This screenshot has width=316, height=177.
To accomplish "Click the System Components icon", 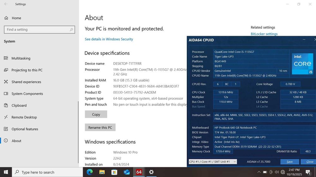I will click(6, 94).
